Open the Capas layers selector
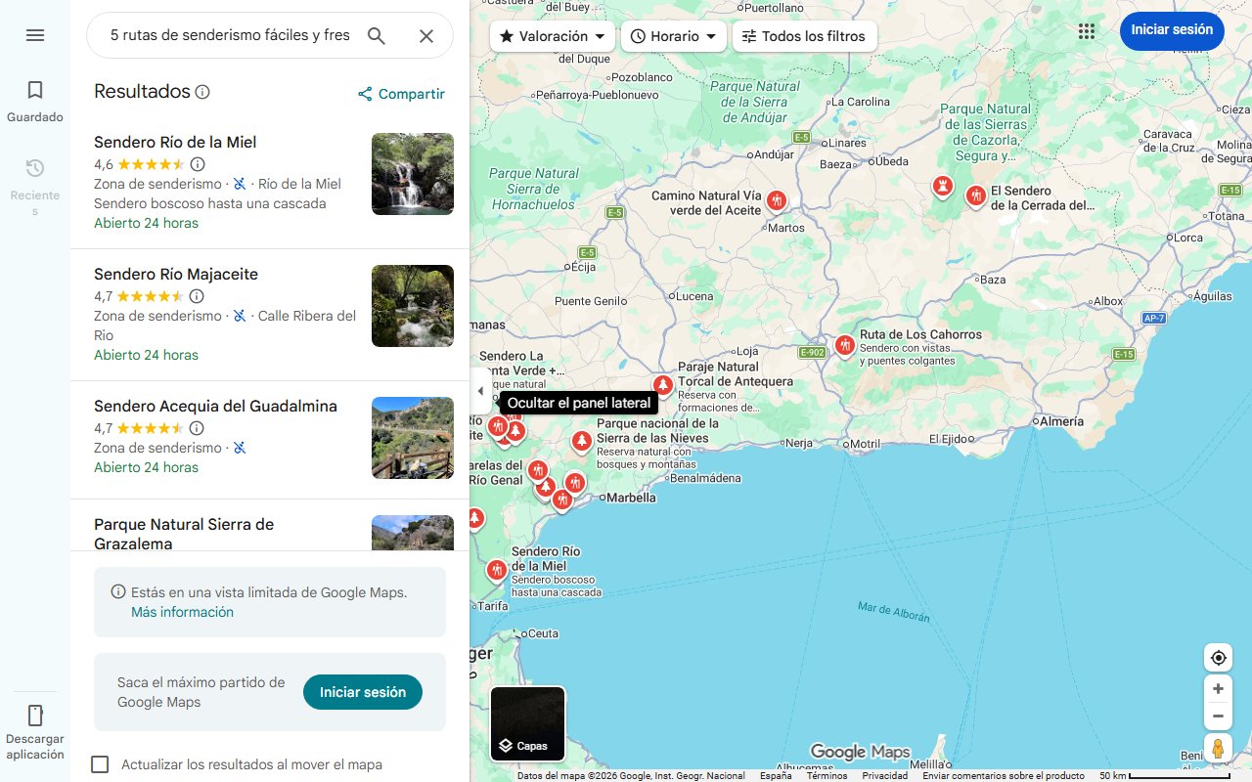Screen dimensions: 1252x782 coord(527,723)
